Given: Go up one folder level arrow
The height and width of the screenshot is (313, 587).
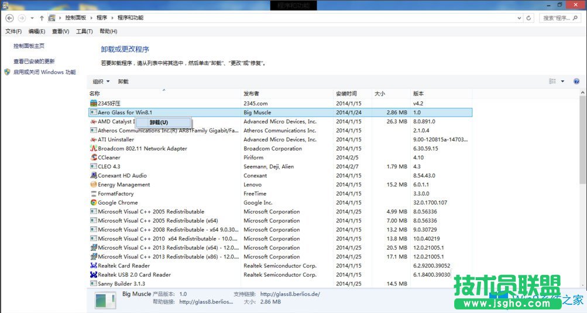Looking at the screenshot, I should point(42,18).
